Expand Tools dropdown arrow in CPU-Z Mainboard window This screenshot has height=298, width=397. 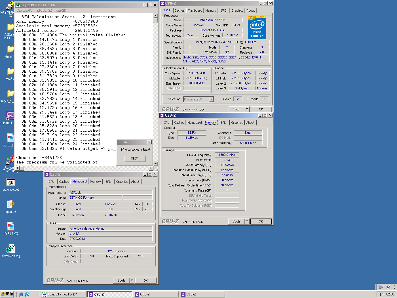coord(132,280)
